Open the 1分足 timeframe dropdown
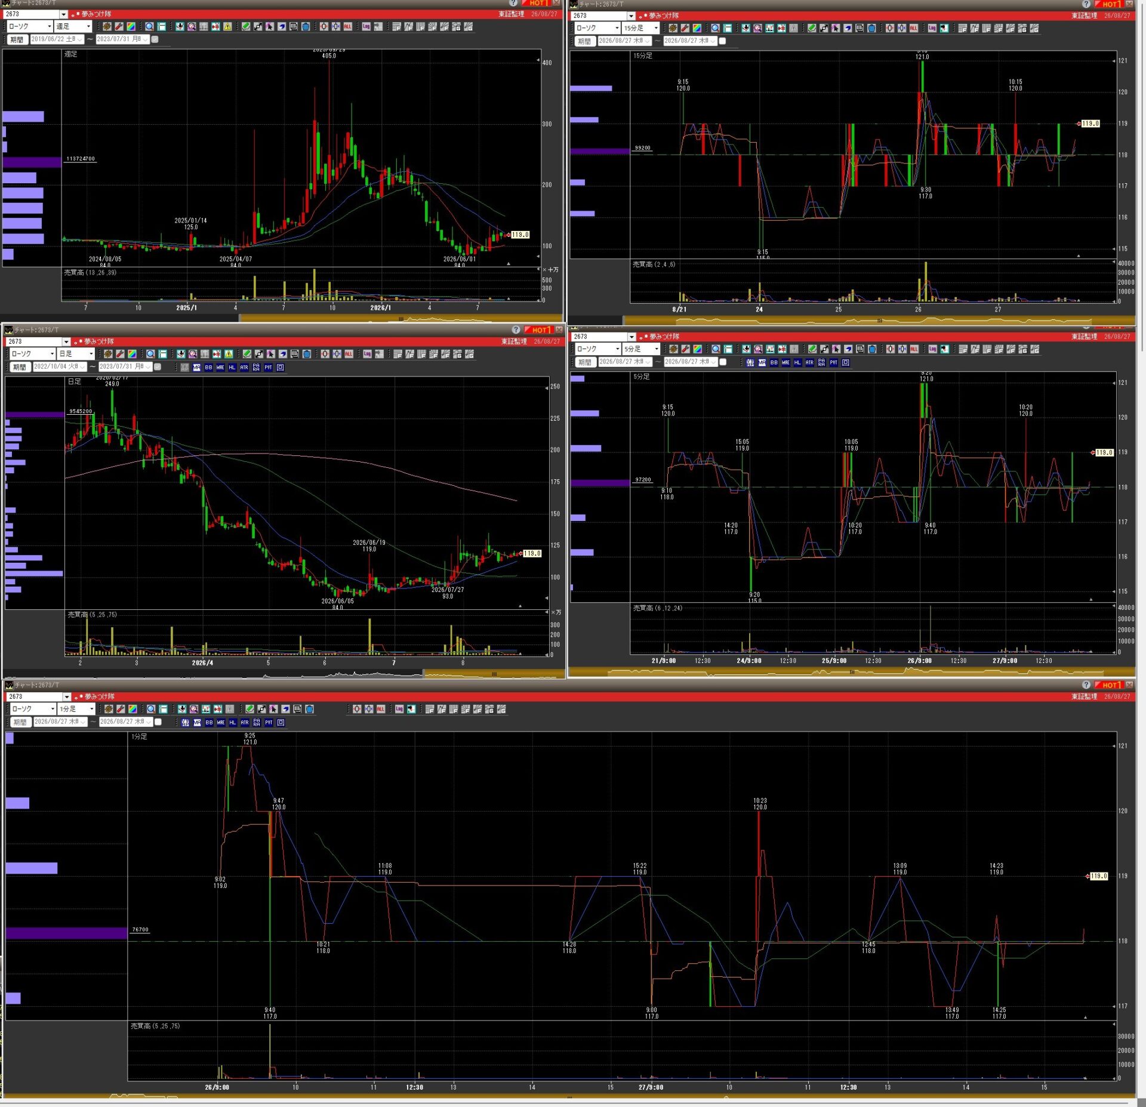Screen dimensions: 1146x1107 click(76, 709)
